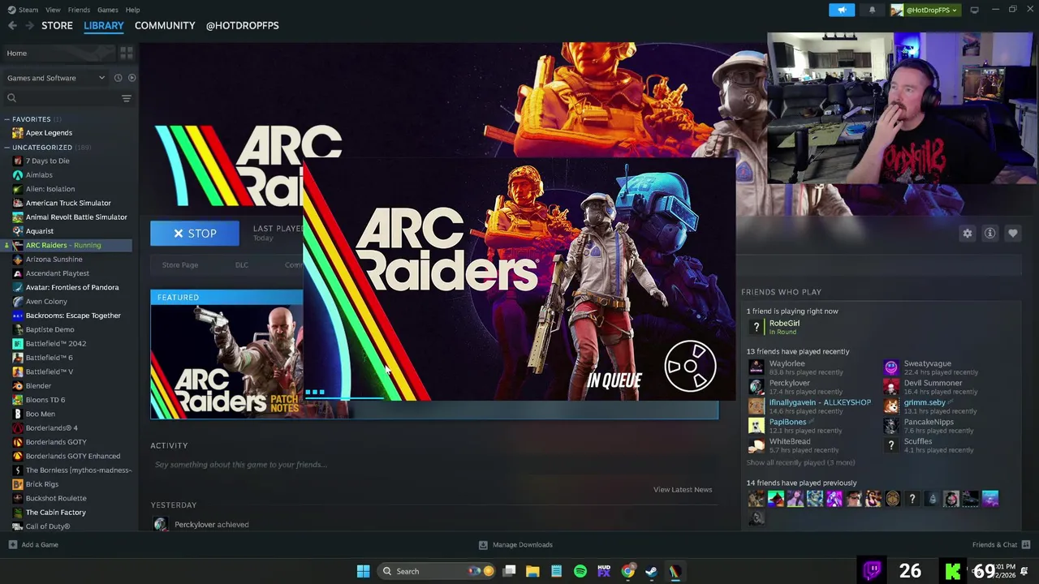Screen dimensions: 1039x584
Task: Open the notifications bell
Action: click(872, 10)
